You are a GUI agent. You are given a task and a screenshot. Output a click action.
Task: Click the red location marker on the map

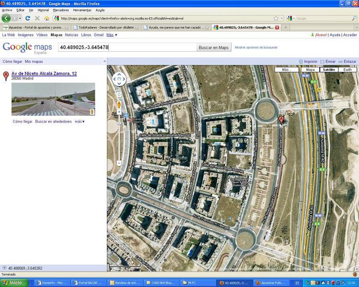281,119
